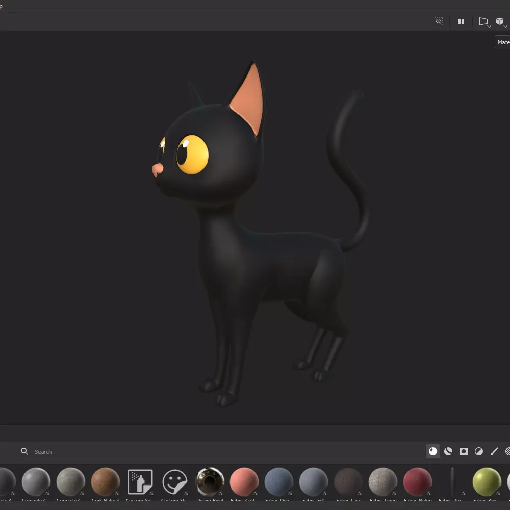Pick the Fabric Felt material
The height and width of the screenshot is (510, 510).
(x=314, y=482)
